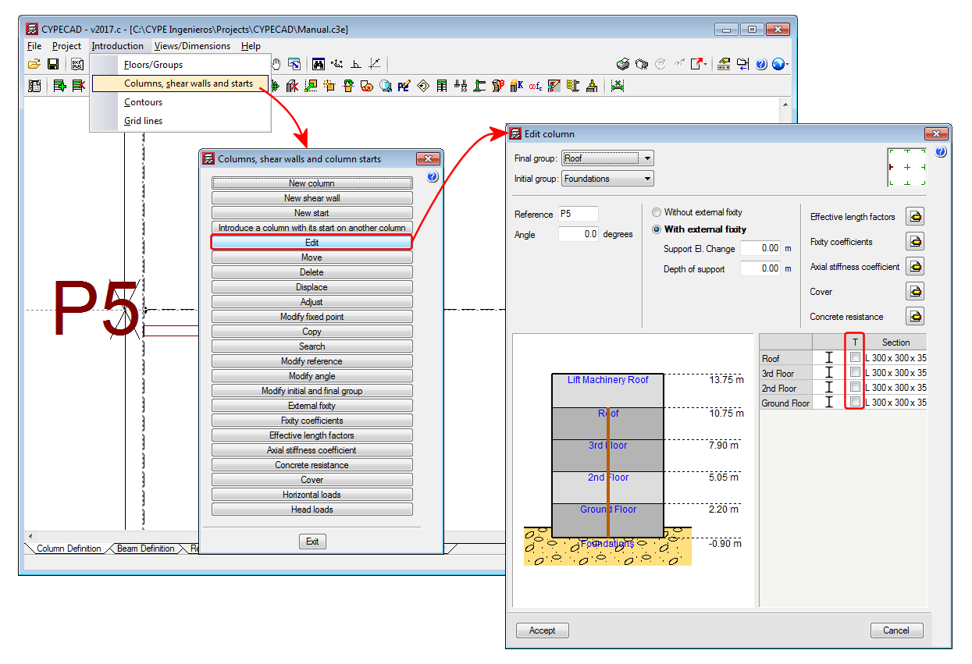Open the Axial stiffness coefficient edit icon
The height and width of the screenshot is (664, 972).
(x=914, y=267)
